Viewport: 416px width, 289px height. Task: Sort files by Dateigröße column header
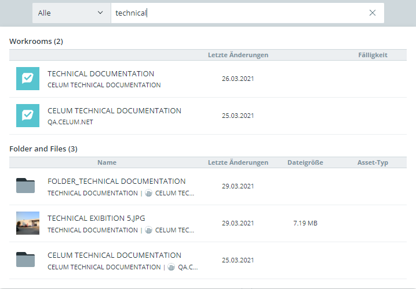tap(305, 162)
